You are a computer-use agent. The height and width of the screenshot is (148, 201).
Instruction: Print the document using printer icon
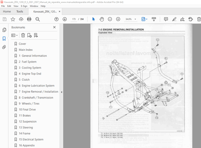coord(29,19)
